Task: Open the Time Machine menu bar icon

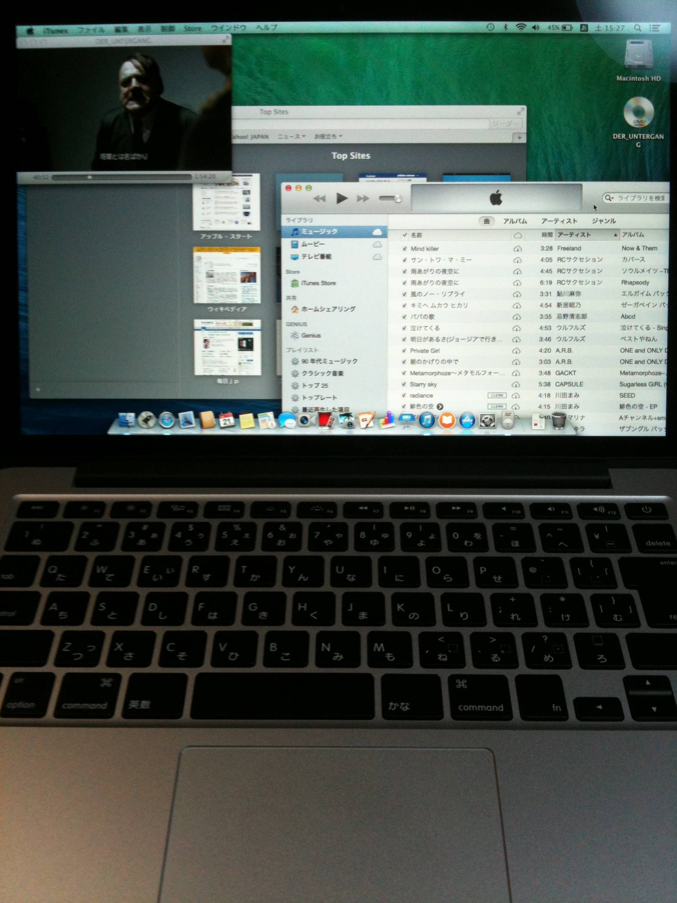Action: tap(490, 27)
